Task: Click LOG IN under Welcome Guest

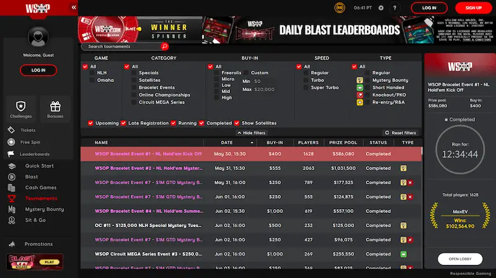Action: pyautogui.click(x=38, y=70)
